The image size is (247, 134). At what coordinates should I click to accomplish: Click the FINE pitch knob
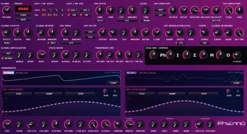[111, 10]
